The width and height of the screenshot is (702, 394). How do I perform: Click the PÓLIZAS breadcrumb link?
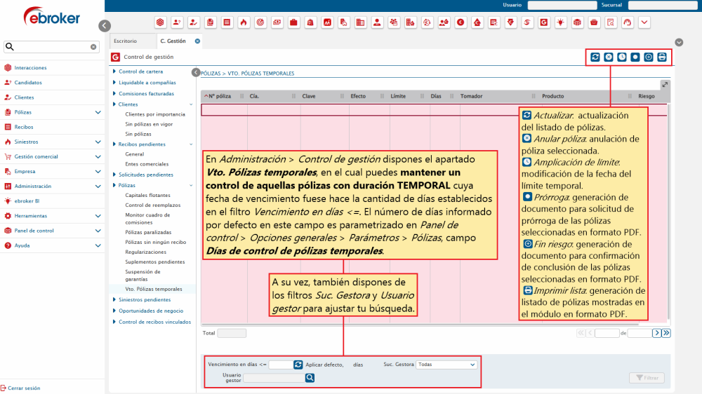211,74
